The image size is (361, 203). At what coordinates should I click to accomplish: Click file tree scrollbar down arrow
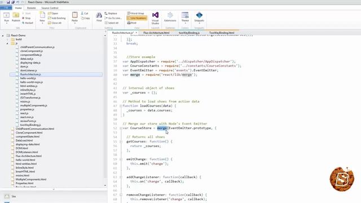coord(105,186)
